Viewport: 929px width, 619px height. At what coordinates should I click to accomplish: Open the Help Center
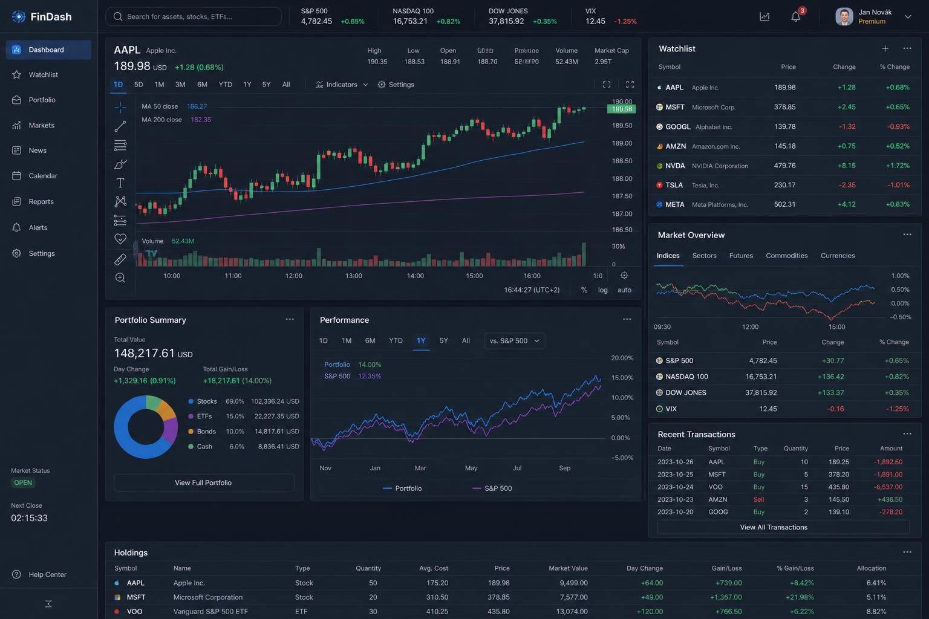40,574
